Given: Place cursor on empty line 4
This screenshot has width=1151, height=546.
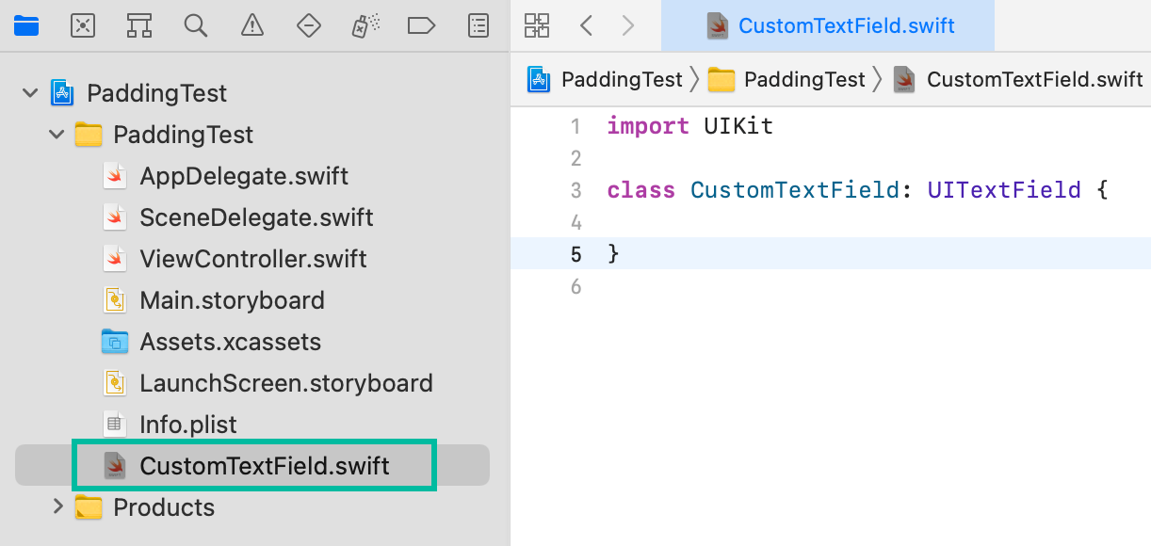Looking at the screenshot, I should tap(831, 222).
